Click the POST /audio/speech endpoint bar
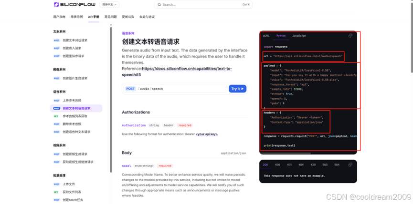The width and height of the screenshot is (413, 204). pos(175,89)
